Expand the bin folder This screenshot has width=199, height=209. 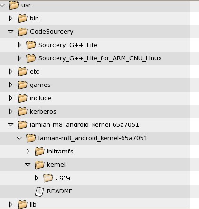[x=11, y=19]
